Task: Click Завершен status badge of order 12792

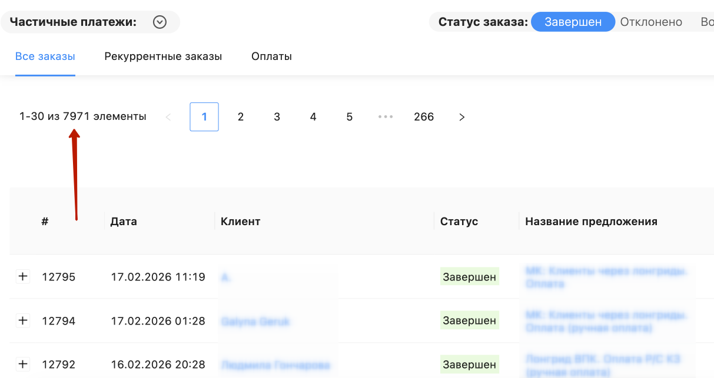Action: (469, 365)
